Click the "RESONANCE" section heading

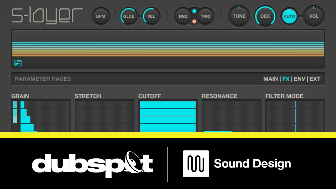(219, 96)
